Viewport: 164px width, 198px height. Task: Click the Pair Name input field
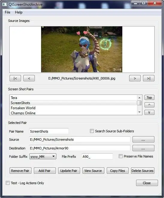(49, 131)
